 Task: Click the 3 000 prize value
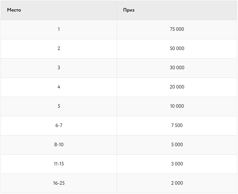(177, 164)
